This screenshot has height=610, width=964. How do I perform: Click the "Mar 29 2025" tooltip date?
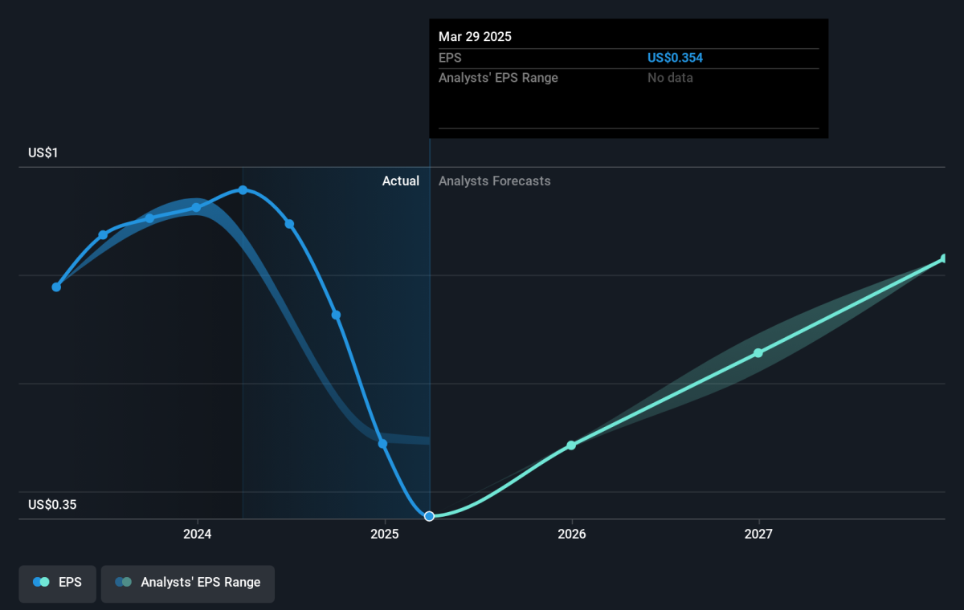[x=475, y=37]
